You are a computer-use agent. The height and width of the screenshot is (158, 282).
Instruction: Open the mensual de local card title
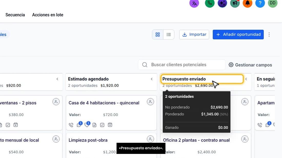click(x=19, y=140)
